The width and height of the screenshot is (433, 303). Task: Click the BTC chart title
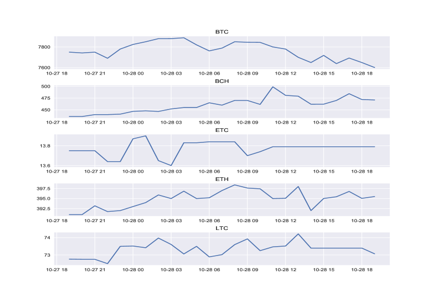[x=222, y=32]
